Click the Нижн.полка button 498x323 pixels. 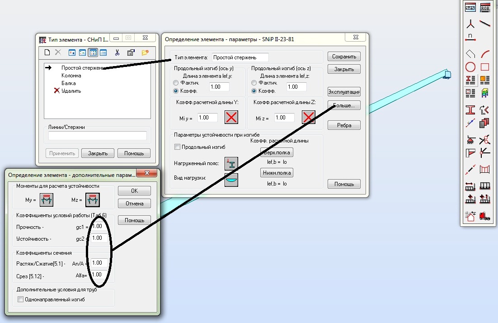pyautogui.click(x=277, y=173)
